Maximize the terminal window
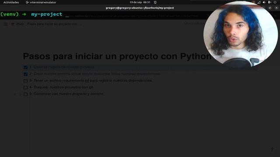 pyautogui.click(x=270, y=8)
